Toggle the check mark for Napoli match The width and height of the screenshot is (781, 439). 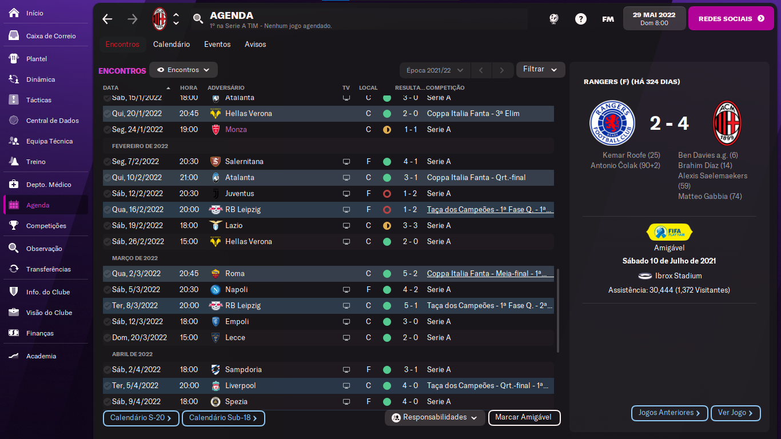[x=107, y=290]
